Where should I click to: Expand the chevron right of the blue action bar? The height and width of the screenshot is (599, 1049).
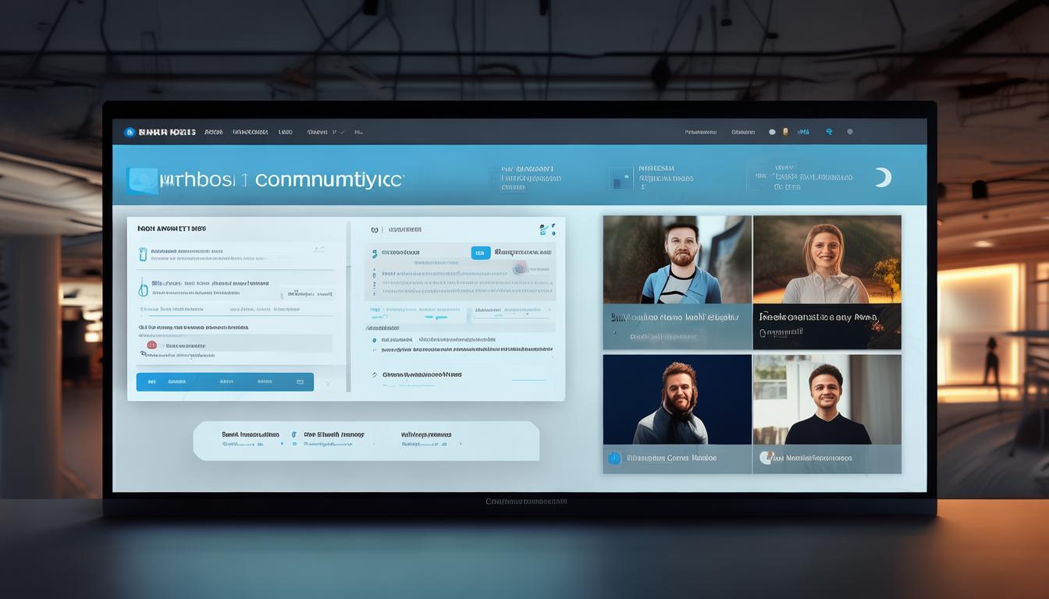(328, 383)
